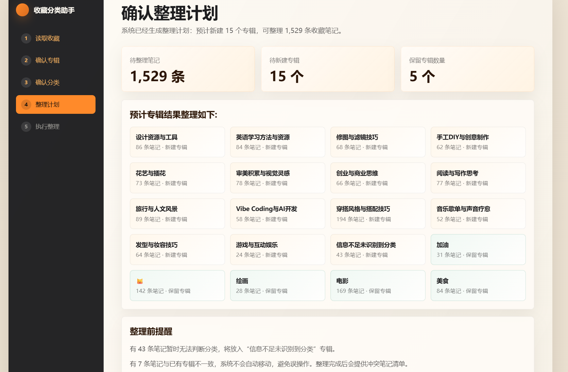Click the 整理前提醒 heading
Screen dimensions: 568x372
tap(151, 332)
